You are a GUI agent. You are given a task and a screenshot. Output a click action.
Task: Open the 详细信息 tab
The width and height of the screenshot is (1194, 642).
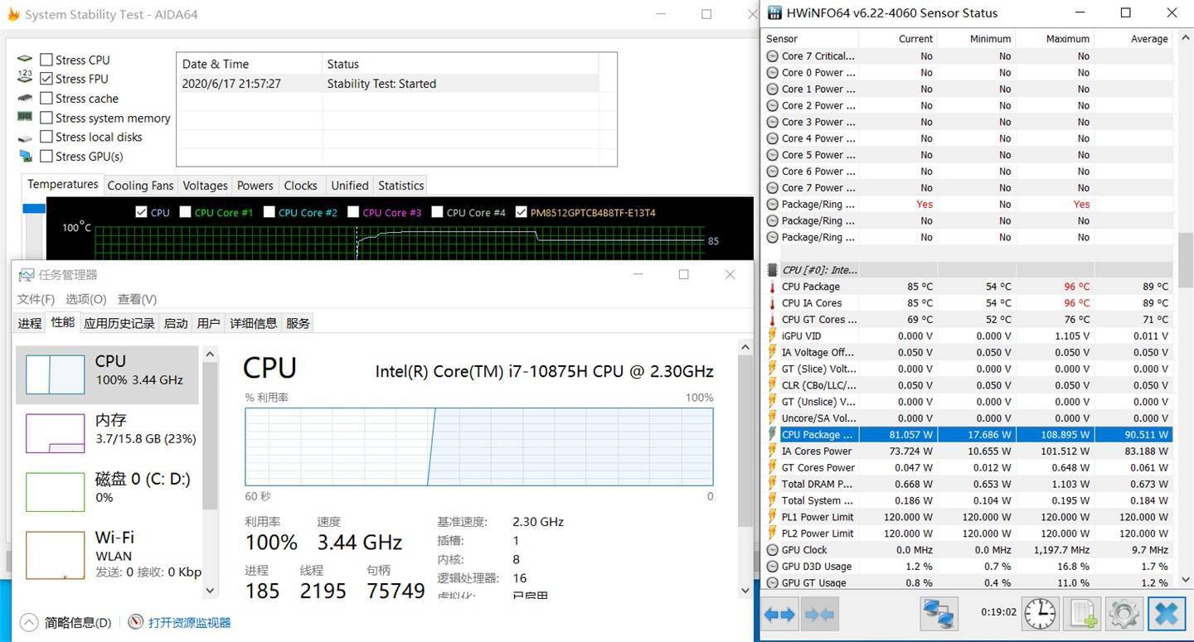[x=253, y=323]
